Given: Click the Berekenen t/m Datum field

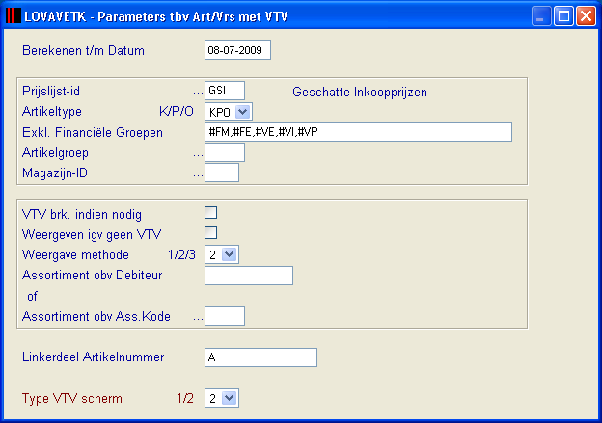Looking at the screenshot, I should point(237,50).
